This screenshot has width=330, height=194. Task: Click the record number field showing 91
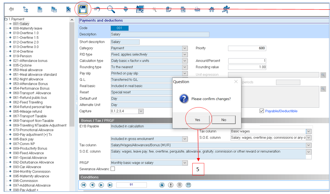pos(131,185)
